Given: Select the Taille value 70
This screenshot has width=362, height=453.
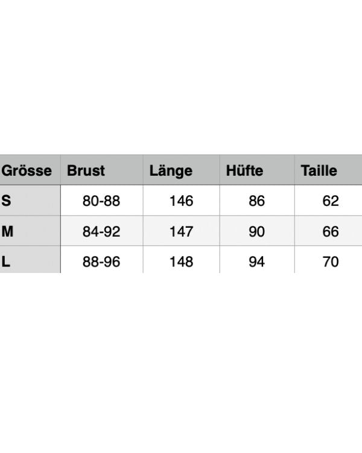Looking at the screenshot, I should [x=331, y=262].
